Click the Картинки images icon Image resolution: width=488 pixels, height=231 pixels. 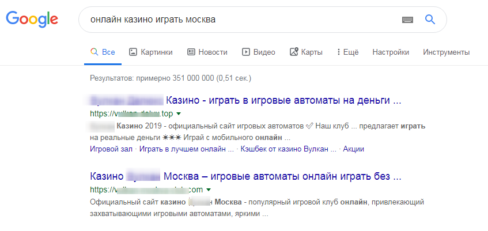point(133,52)
